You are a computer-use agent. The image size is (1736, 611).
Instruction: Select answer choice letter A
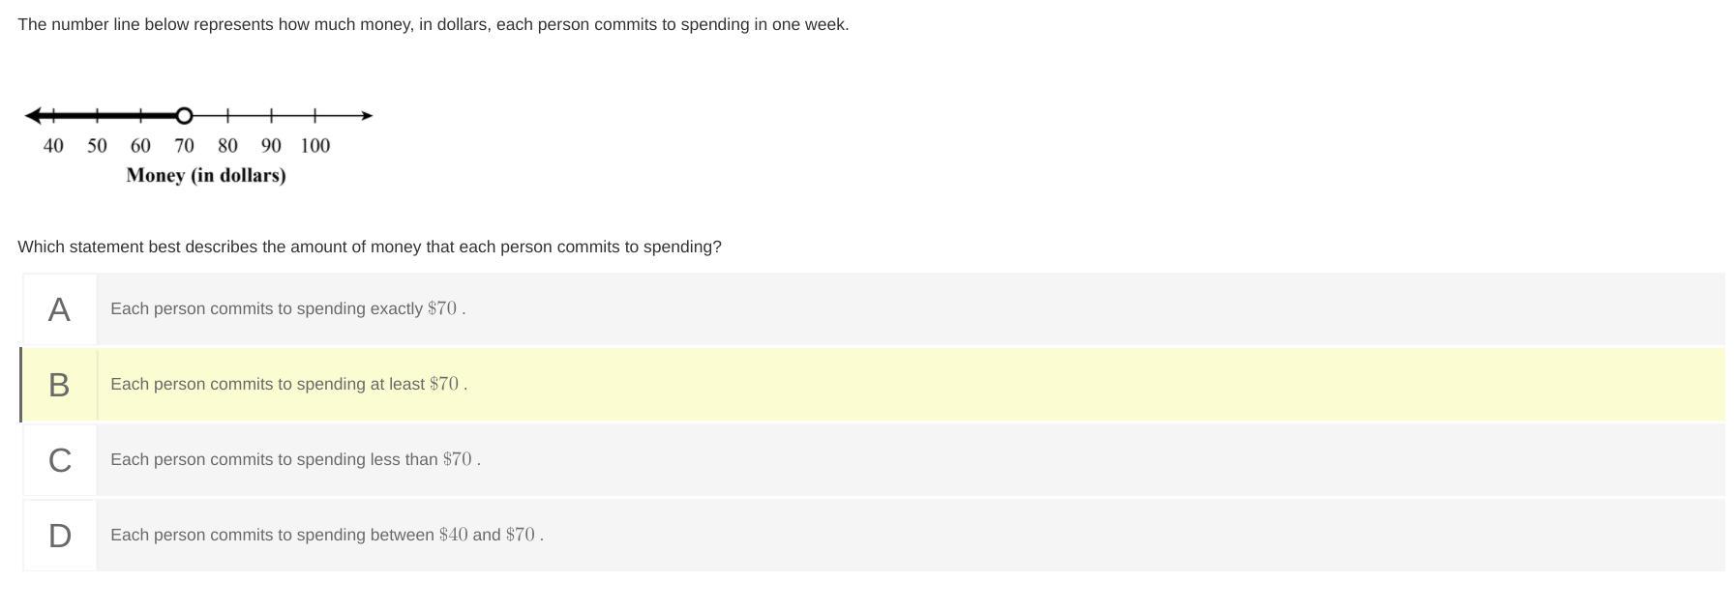pos(59,309)
